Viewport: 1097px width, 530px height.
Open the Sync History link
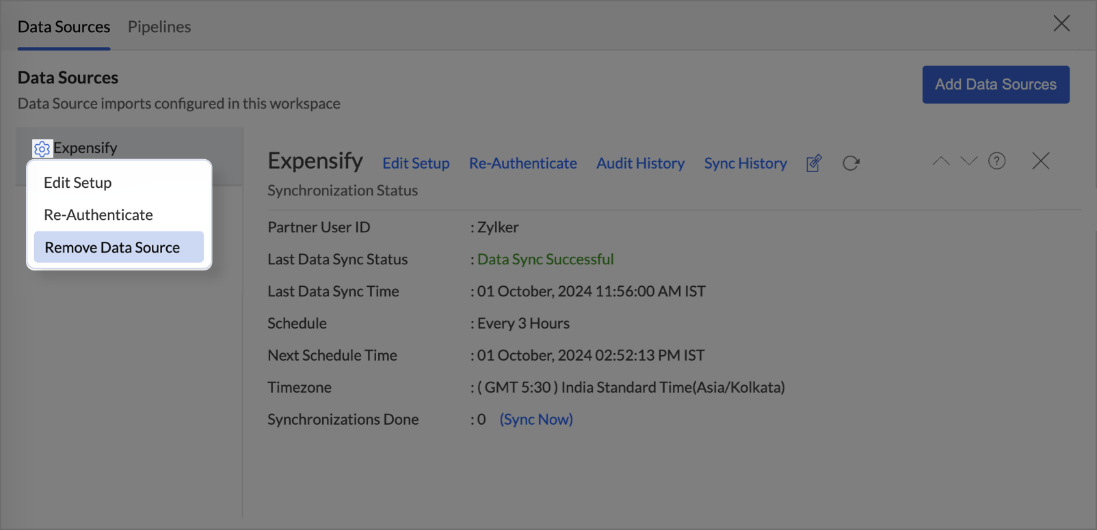tap(745, 163)
